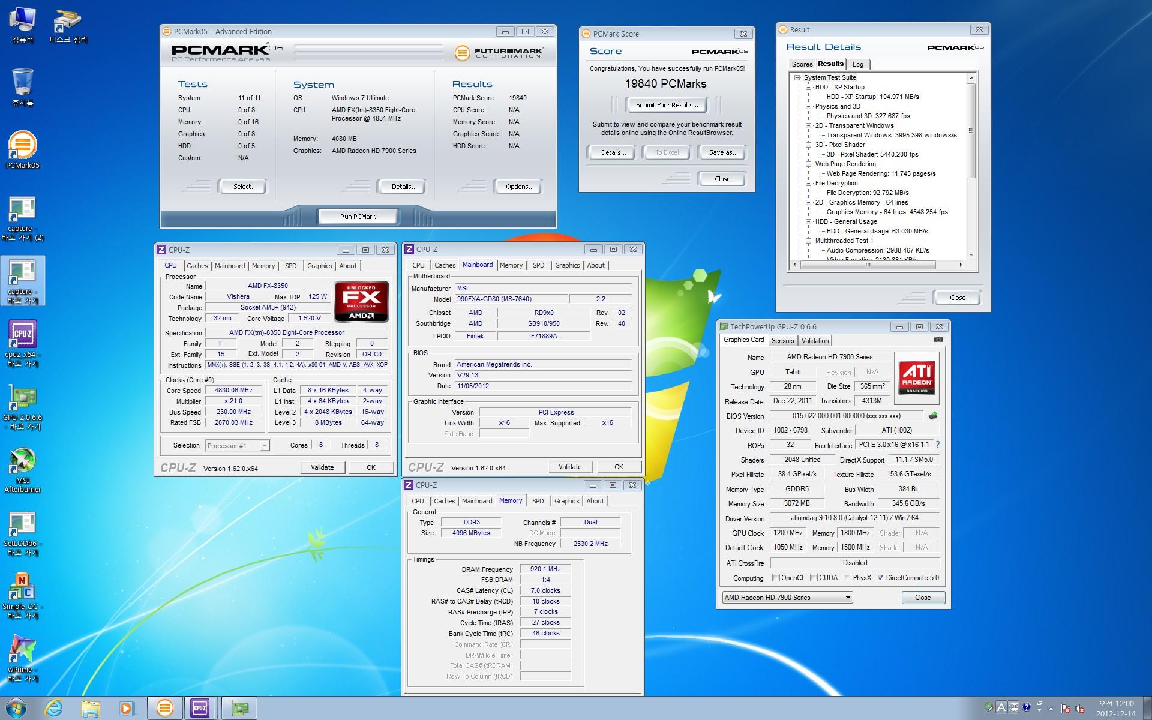Open the GPU selection dropdown in GPU-Z
The width and height of the screenshot is (1152, 720).
[787, 598]
